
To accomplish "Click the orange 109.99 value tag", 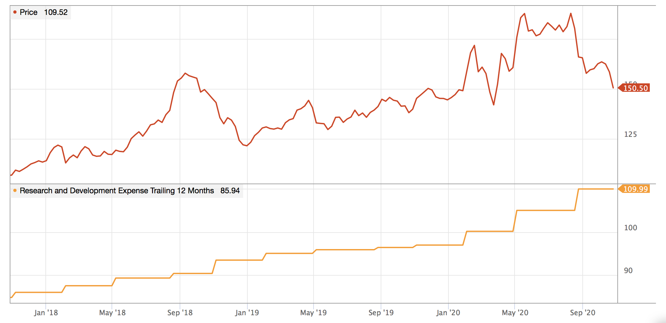I will 635,189.
